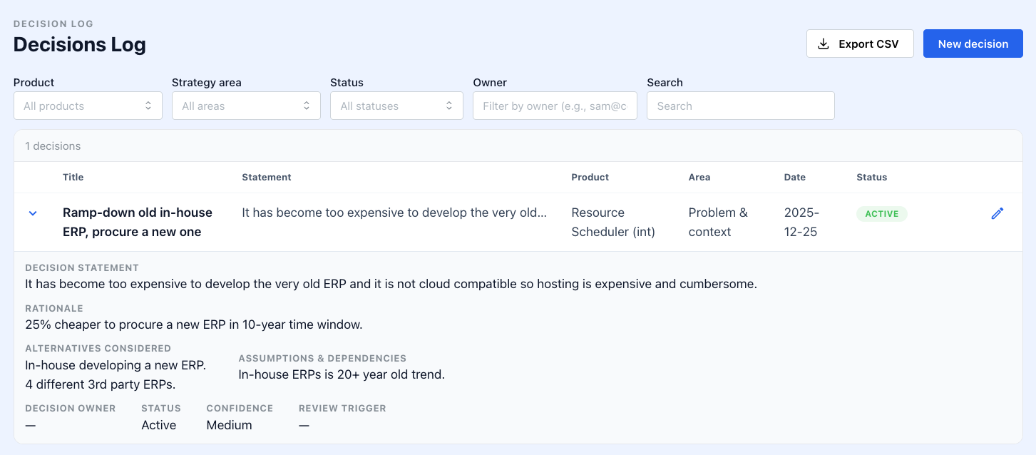
Task: Select the truncated Statement text in the row
Action: 394,212
